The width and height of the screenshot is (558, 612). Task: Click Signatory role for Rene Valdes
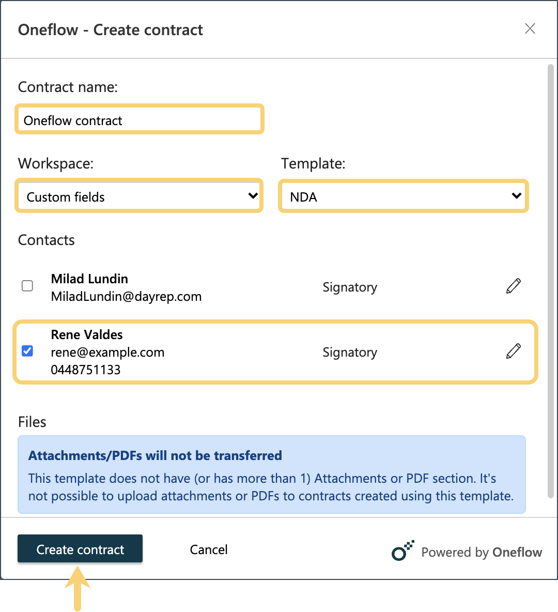tap(350, 353)
